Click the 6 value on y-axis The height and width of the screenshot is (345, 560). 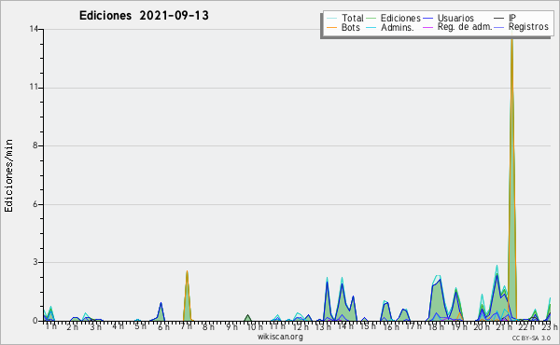[35, 204]
